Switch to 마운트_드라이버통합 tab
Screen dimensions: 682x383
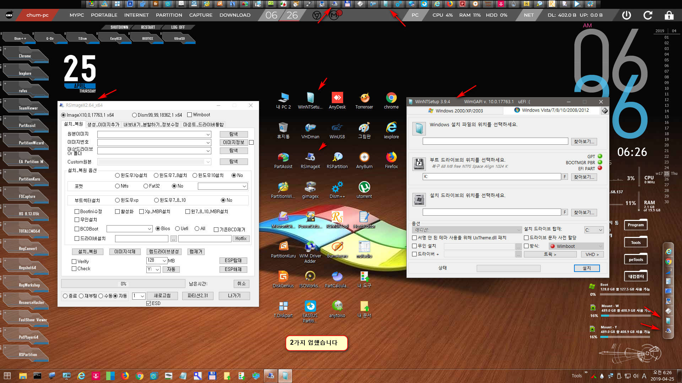click(204, 124)
